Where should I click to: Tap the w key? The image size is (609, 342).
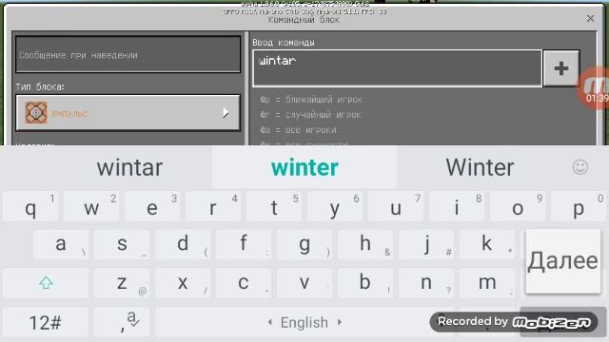pyautogui.click(x=91, y=207)
